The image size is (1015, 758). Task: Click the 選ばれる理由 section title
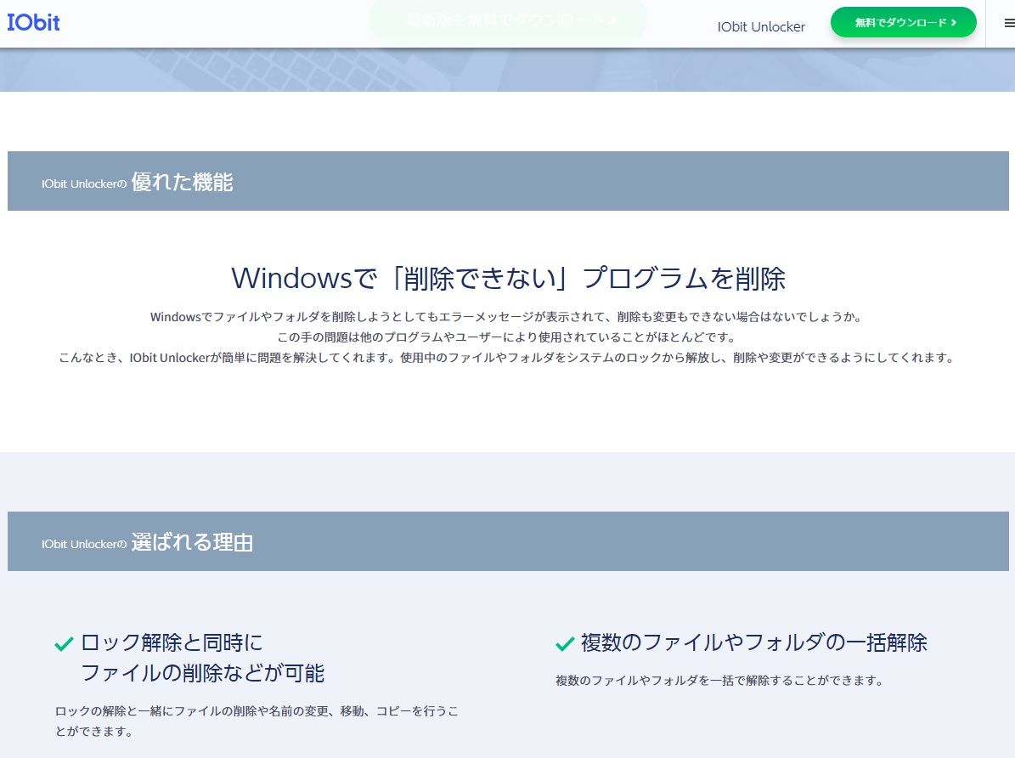(192, 542)
